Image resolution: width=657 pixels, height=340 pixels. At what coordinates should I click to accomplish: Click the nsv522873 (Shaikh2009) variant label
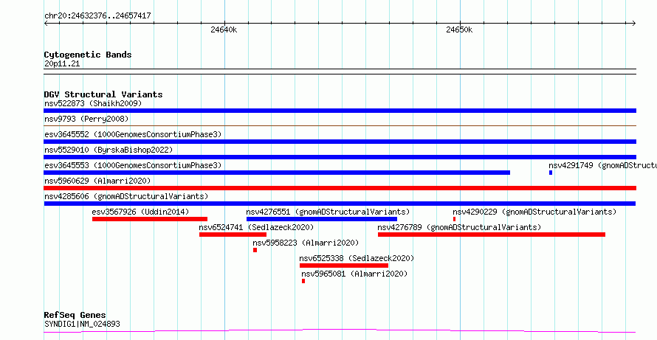tap(93, 103)
